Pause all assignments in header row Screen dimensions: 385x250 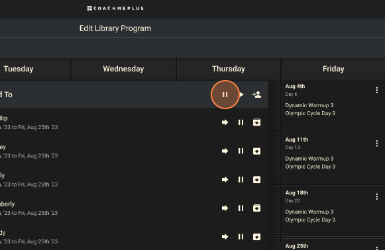(x=225, y=95)
